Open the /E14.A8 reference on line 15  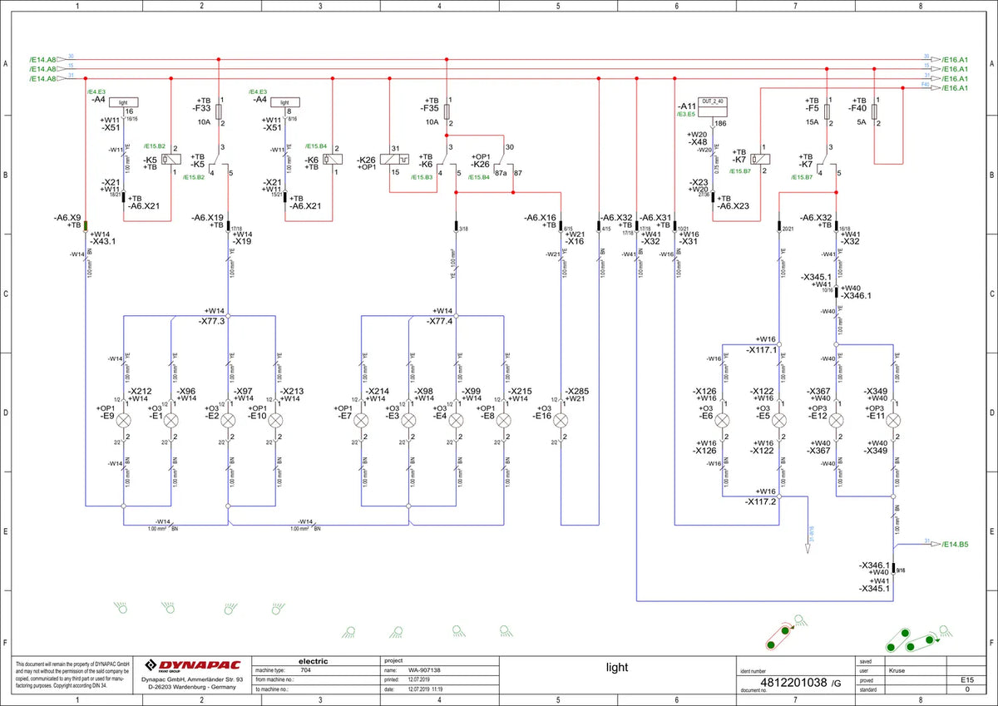coord(42,69)
